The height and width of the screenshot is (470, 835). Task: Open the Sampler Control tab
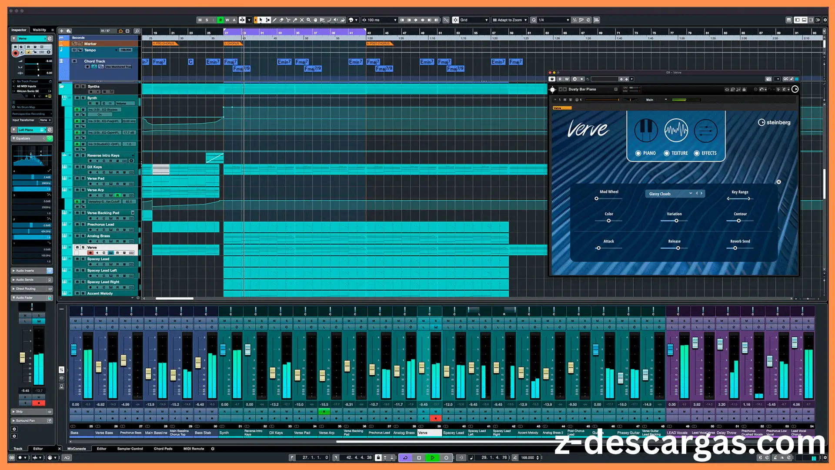click(130, 449)
